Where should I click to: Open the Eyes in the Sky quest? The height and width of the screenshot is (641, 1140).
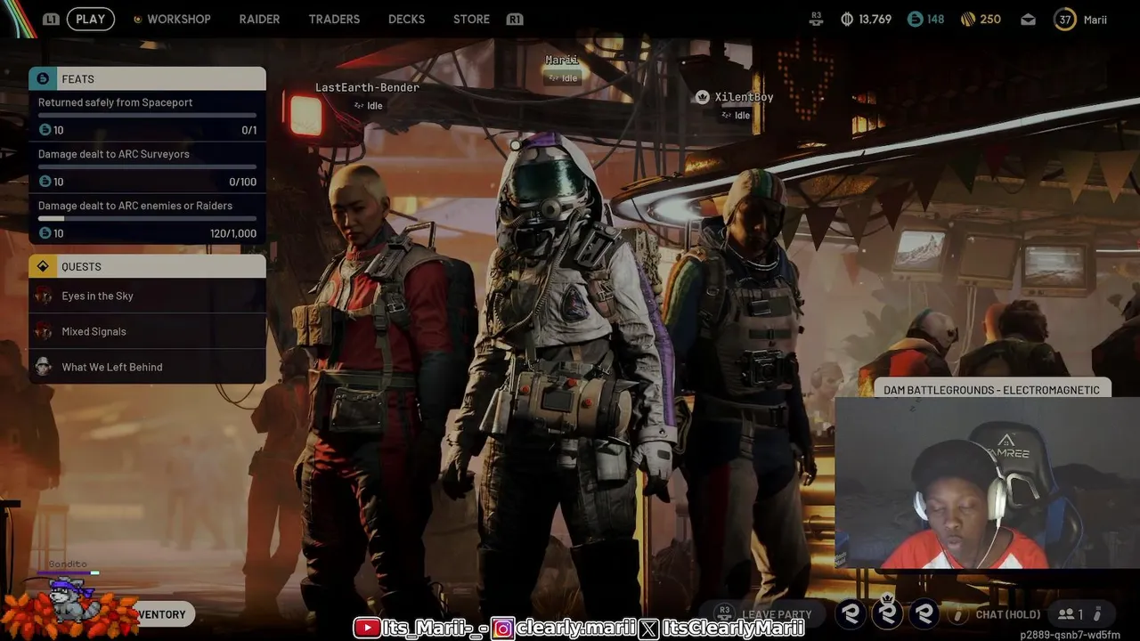pyautogui.click(x=147, y=296)
